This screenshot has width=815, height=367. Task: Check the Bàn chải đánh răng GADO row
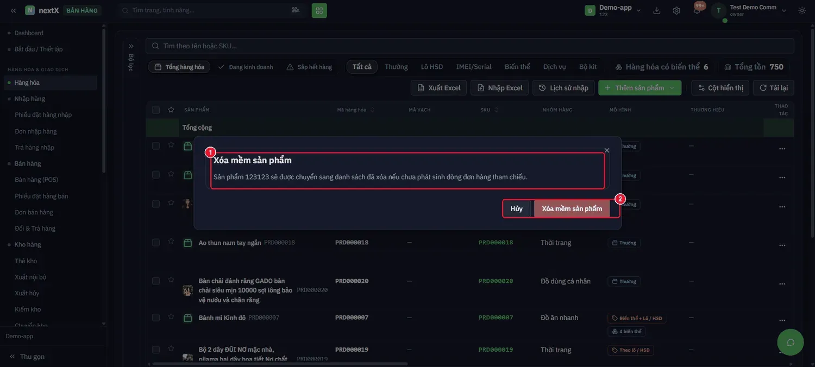[156, 281]
